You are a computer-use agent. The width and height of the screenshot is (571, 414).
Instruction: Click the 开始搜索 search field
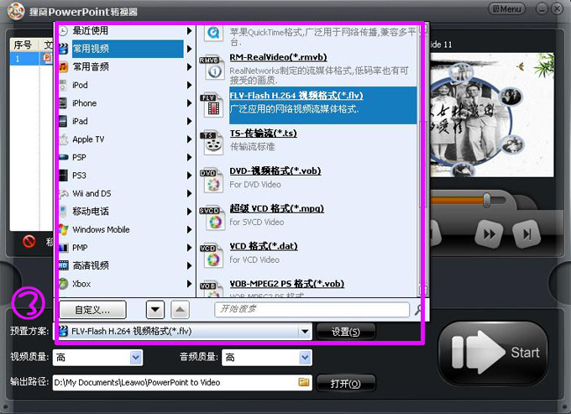(312, 310)
